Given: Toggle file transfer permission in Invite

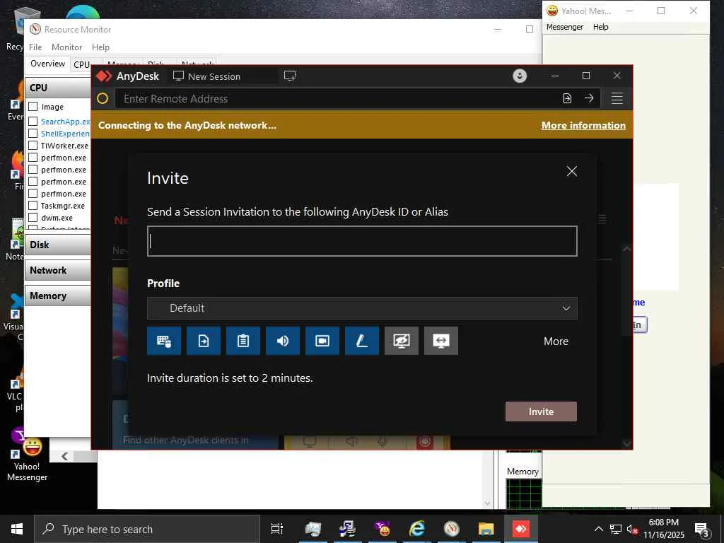Looking at the screenshot, I should [204, 341].
